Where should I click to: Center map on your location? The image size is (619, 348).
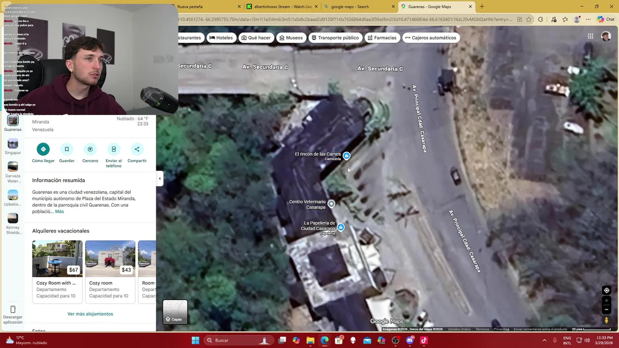tap(606, 290)
